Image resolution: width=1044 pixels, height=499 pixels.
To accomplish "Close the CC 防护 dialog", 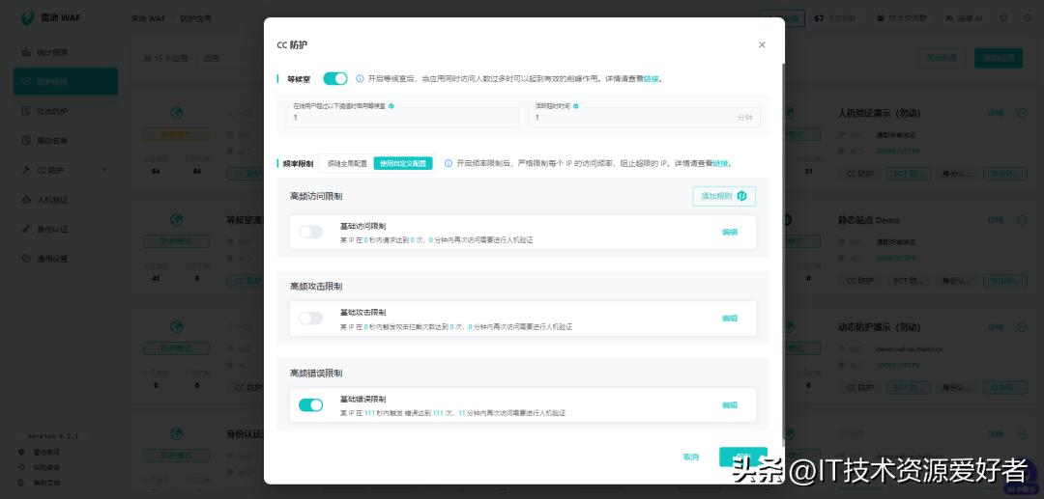I will coord(762,44).
